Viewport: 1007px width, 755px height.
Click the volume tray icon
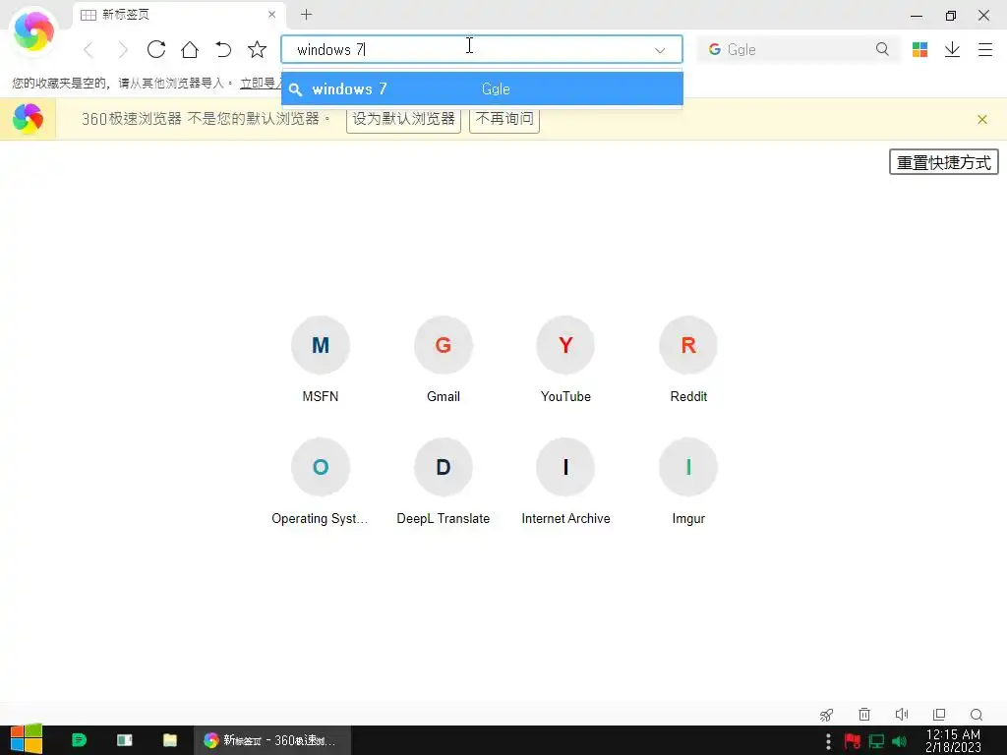tap(899, 741)
